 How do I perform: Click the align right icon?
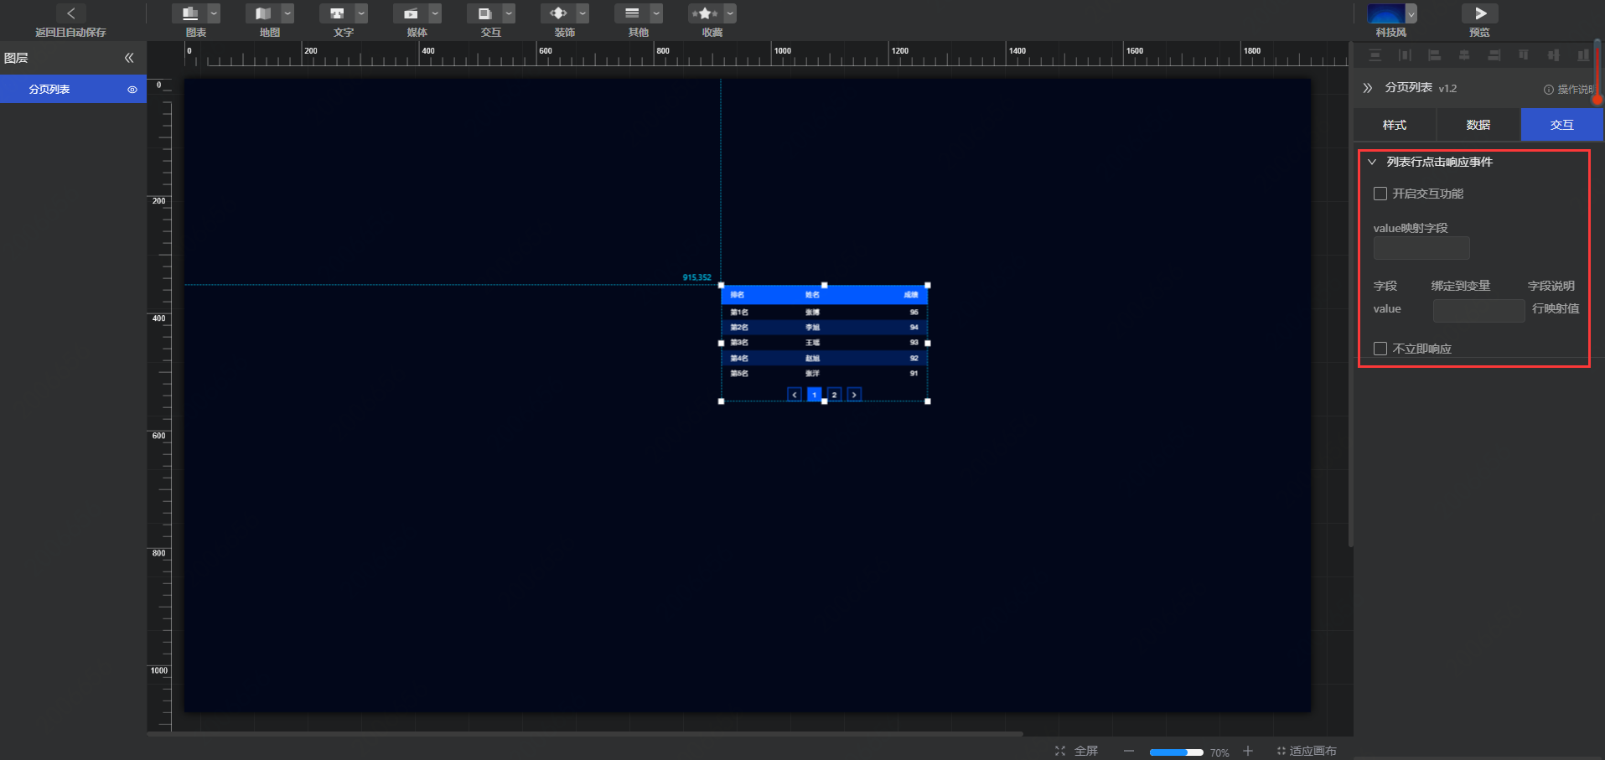pos(1494,55)
